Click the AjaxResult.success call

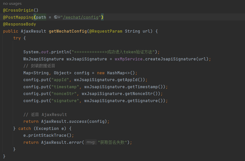point(64,121)
